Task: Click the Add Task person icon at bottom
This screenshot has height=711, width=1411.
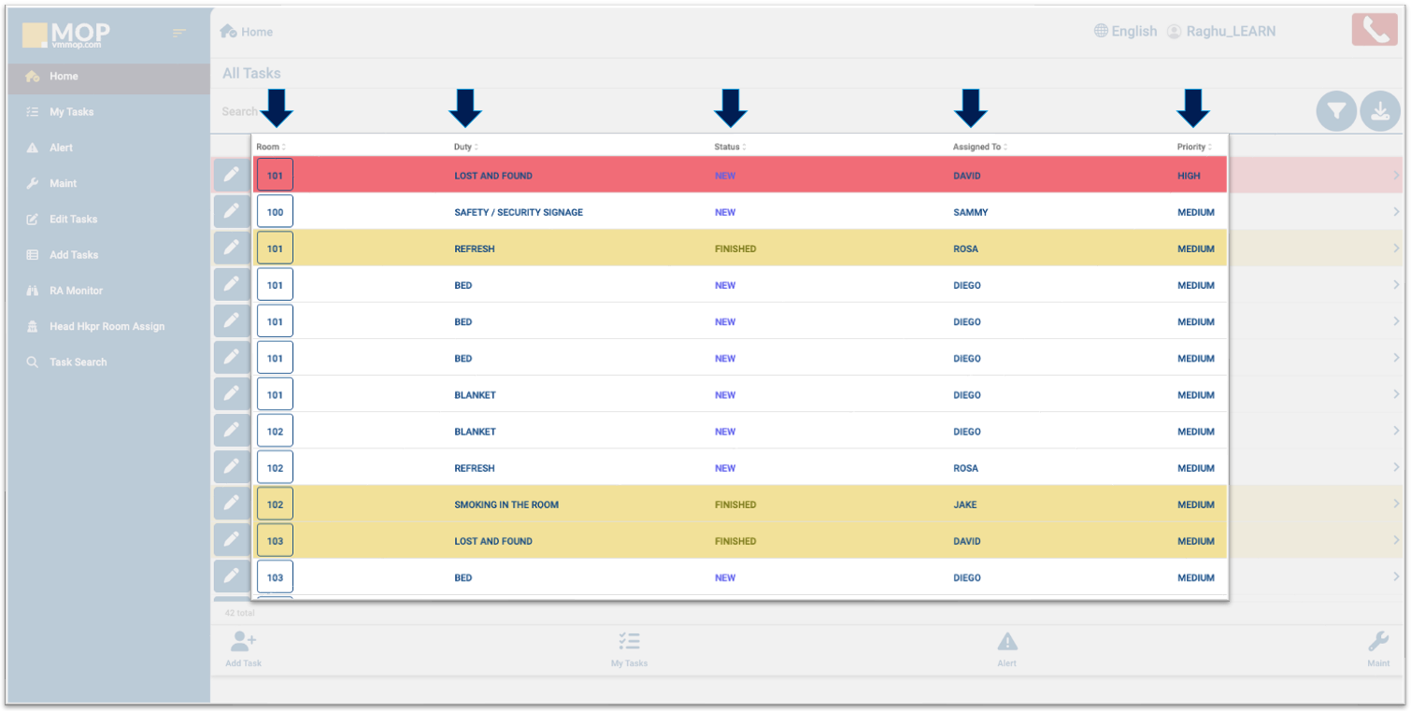Action: [x=243, y=642]
